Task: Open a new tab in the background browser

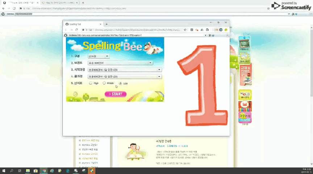Action: tap(83, 3)
